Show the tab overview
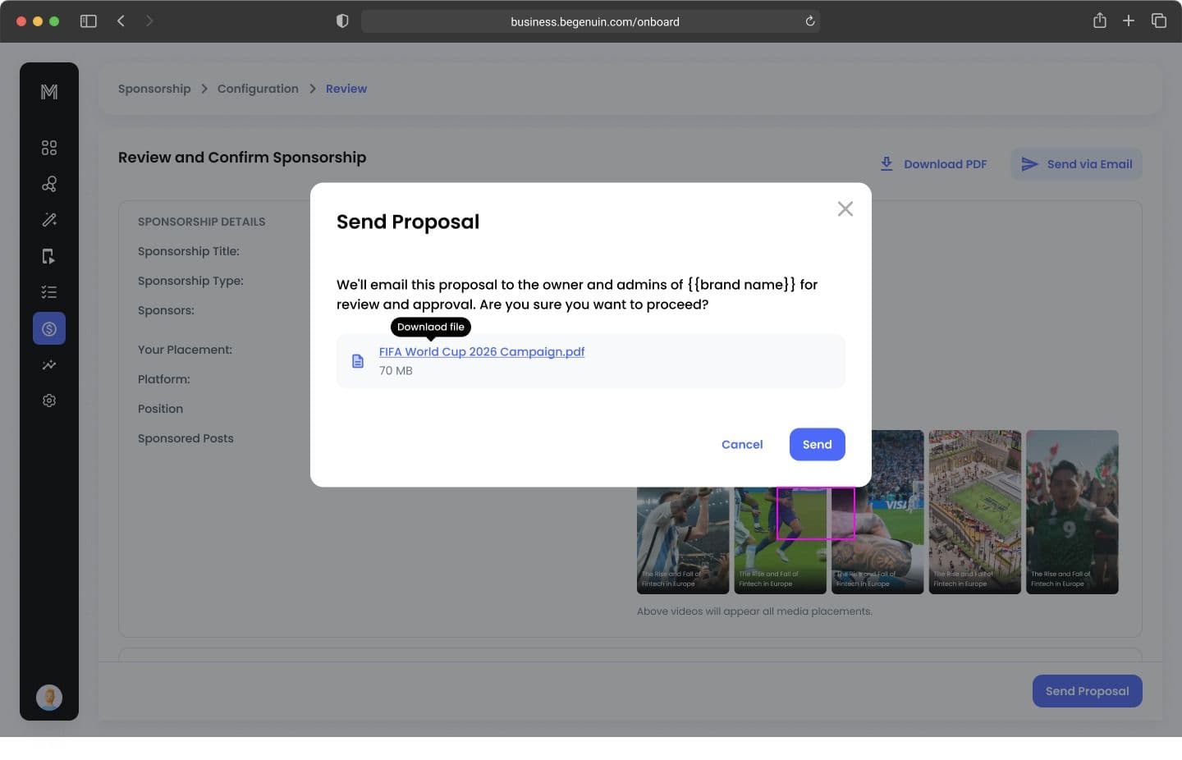The image size is (1182, 760). [1159, 21]
